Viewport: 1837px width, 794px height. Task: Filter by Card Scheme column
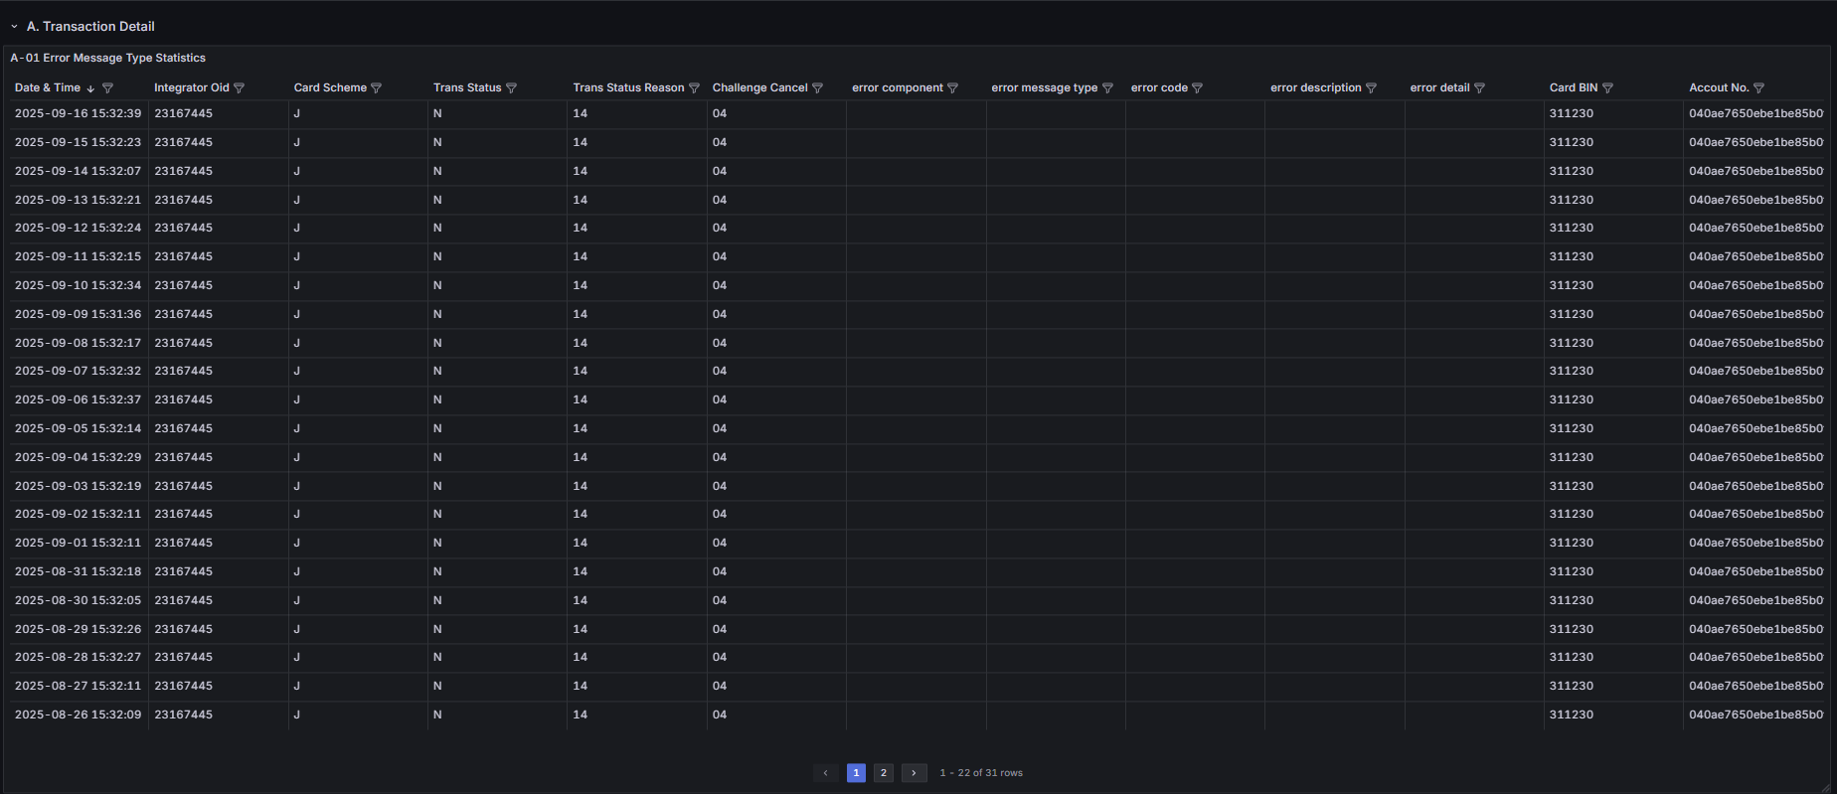pos(376,88)
